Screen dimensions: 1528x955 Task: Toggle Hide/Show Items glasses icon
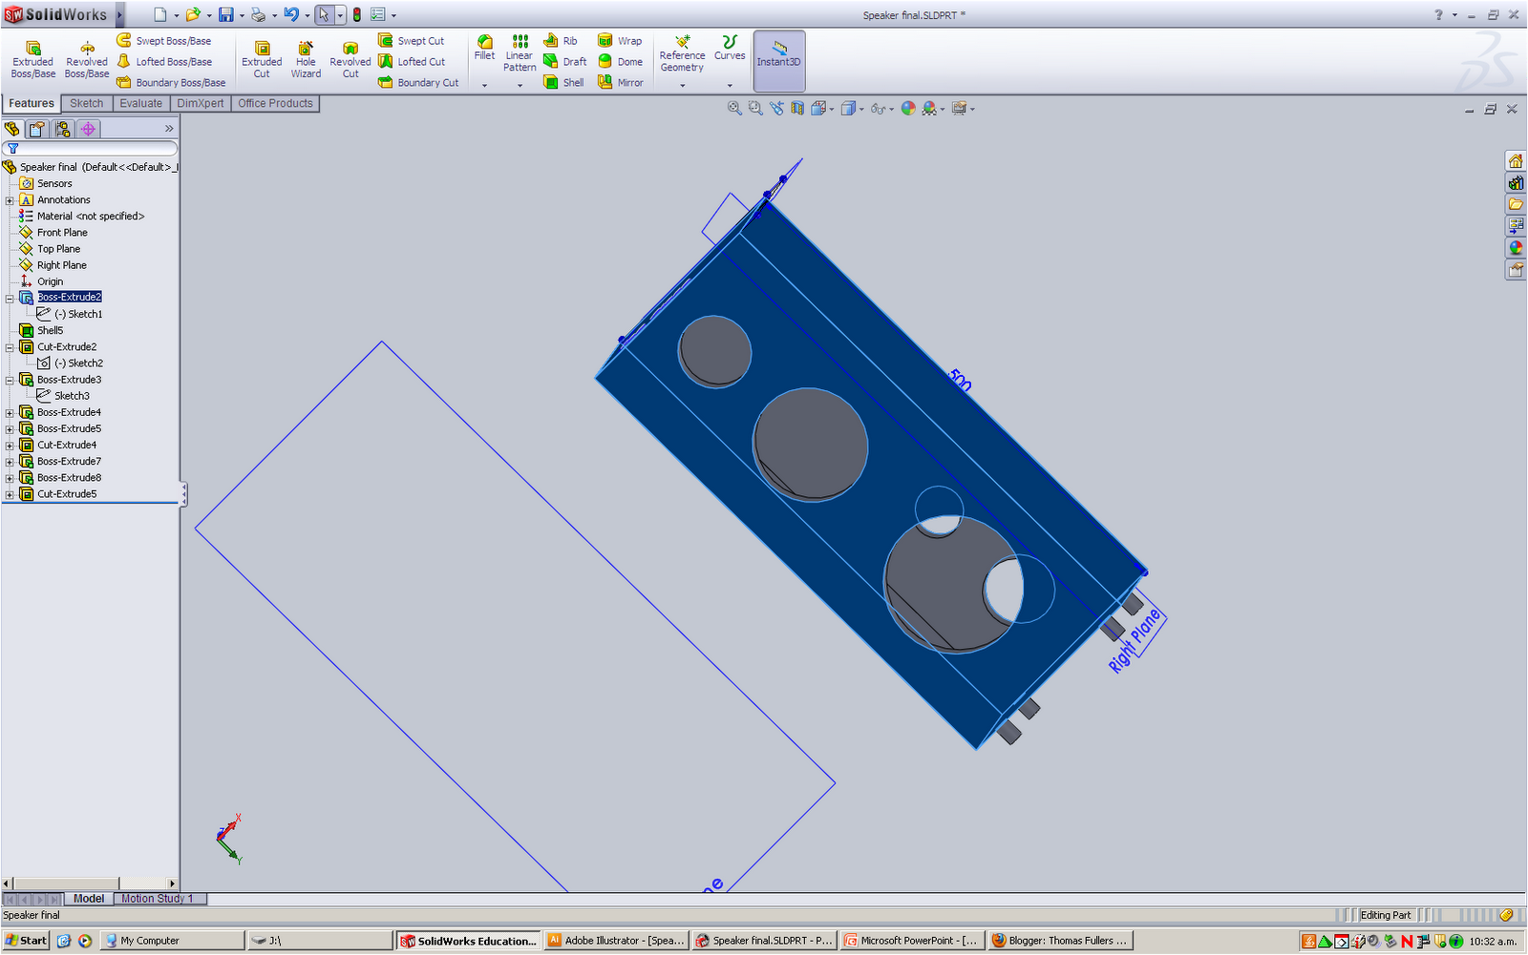point(880,108)
